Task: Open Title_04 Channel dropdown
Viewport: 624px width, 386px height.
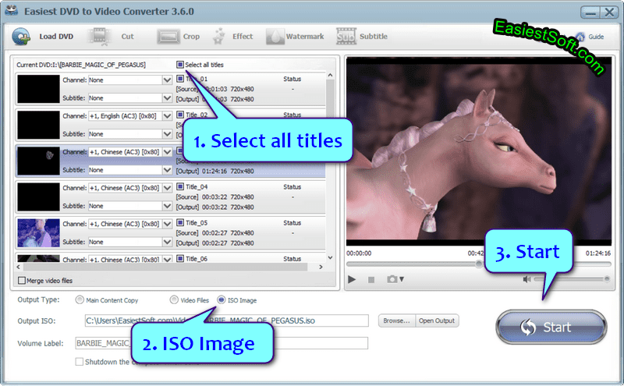Action: pos(167,188)
